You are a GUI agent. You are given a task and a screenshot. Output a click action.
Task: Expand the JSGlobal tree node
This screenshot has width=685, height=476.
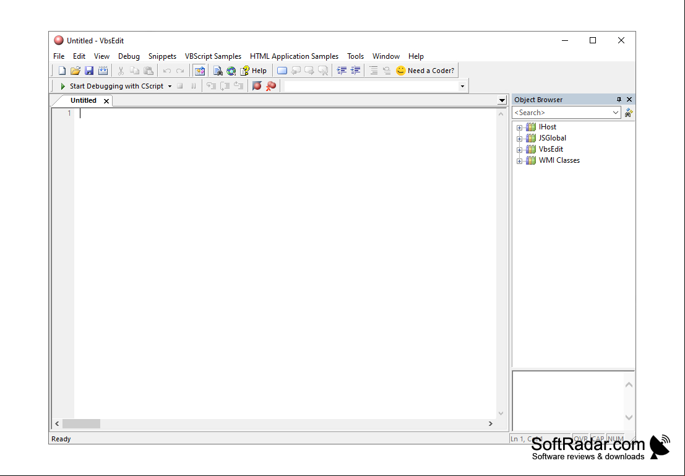coord(519,139)
